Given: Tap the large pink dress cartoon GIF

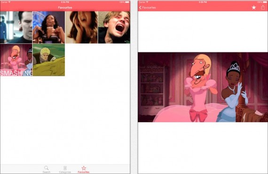Looking at the screenshot, I should [x=203, y=87].
